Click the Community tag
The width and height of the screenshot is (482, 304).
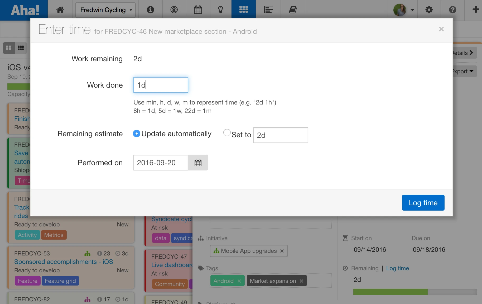(x=170, y=284)
